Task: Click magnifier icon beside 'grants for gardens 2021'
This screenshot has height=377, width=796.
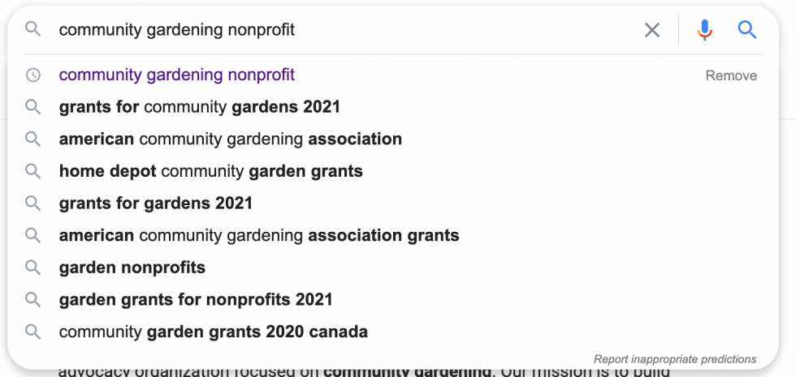Action: tap(33, 203)
